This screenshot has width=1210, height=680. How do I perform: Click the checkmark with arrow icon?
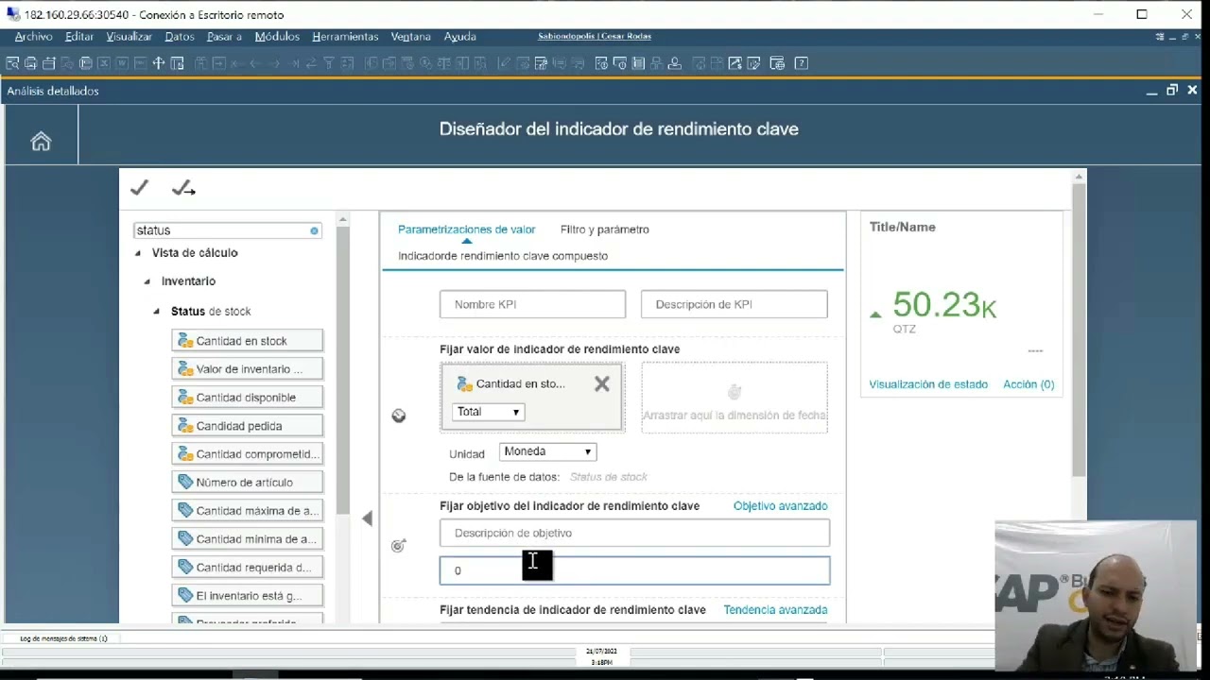point(183,189)
